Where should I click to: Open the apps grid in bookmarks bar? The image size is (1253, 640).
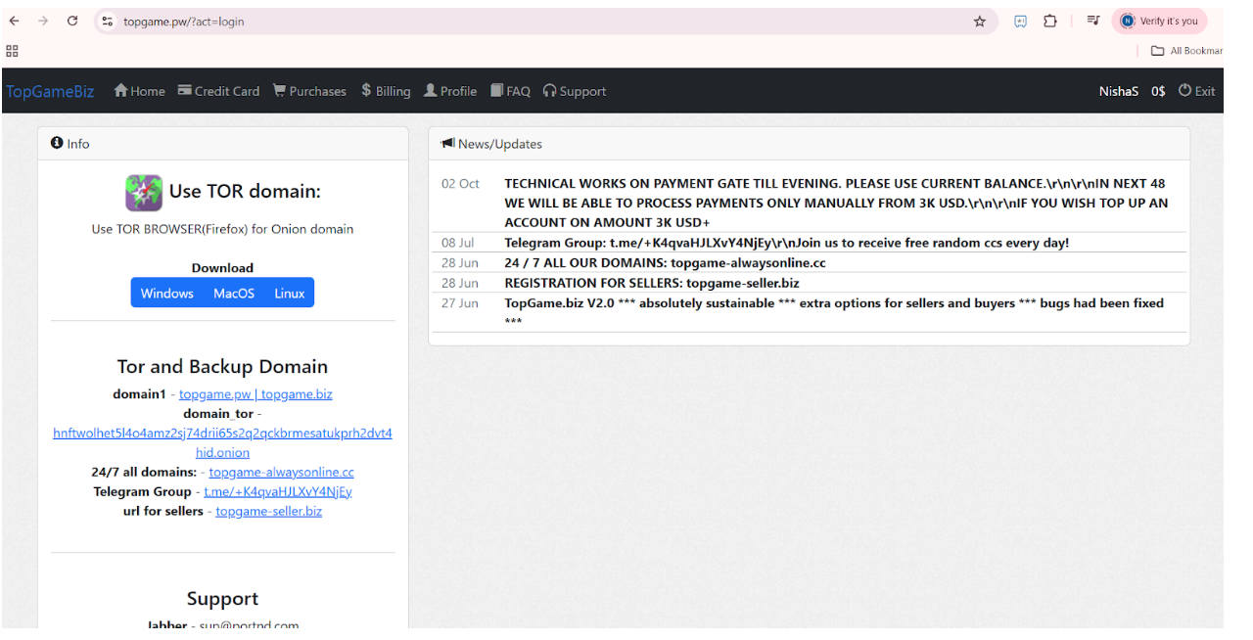click(x=12, y=51)
